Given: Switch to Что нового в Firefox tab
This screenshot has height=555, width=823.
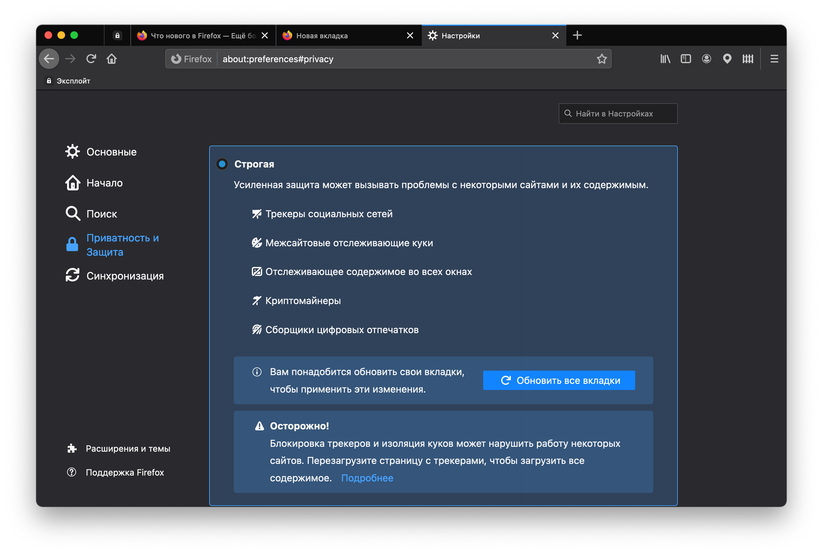Looking at the screenshot, I should (x=198, y=36).
